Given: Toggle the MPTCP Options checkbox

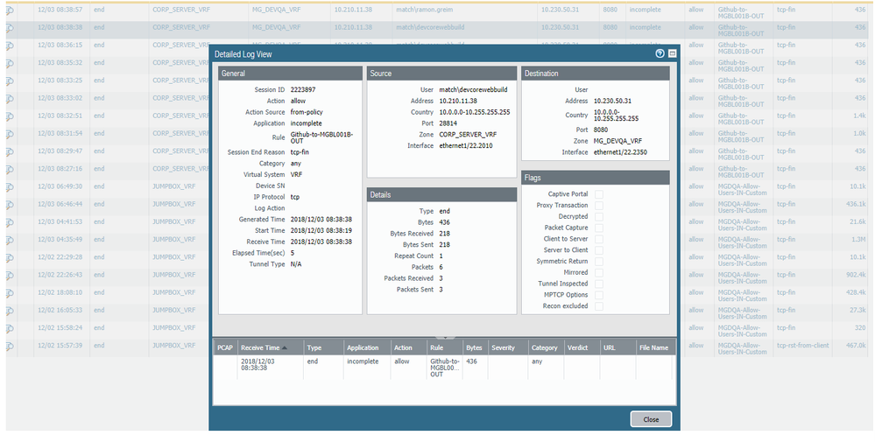Looking at the screenshot, I should point(599,295).
